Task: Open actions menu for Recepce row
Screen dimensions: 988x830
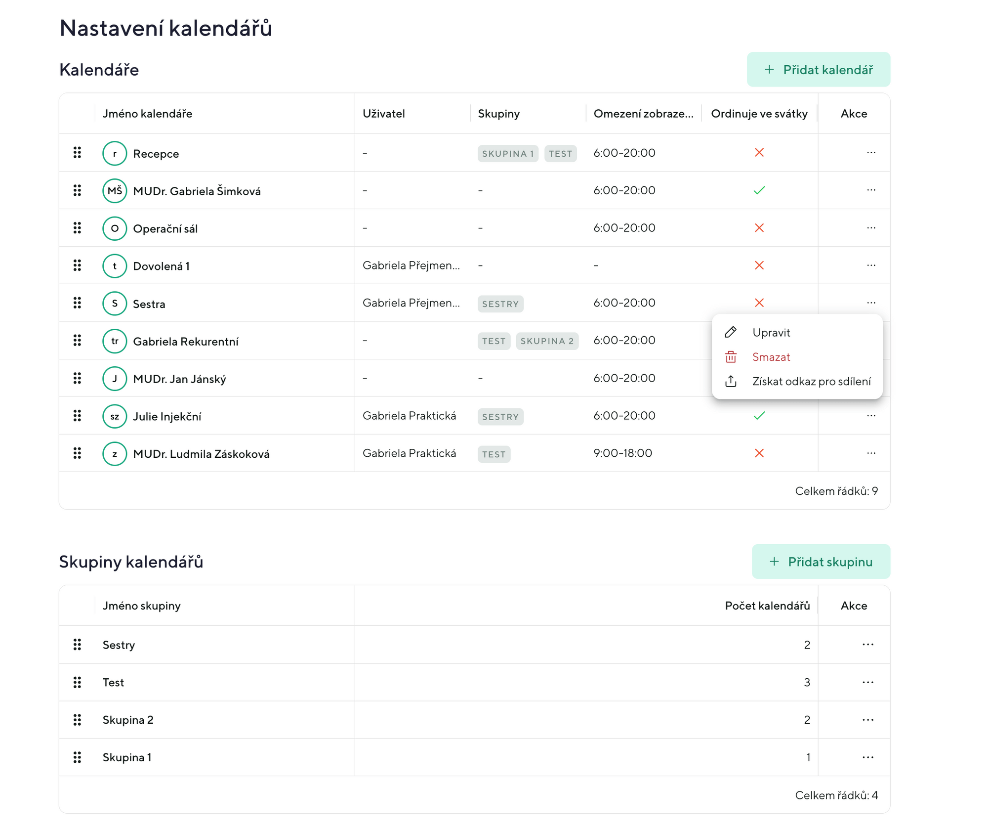Action: click(x=870, y=153)
